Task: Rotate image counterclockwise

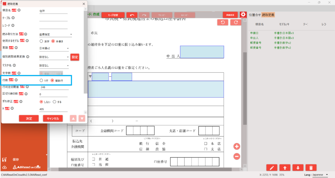Action: point(222,22)
